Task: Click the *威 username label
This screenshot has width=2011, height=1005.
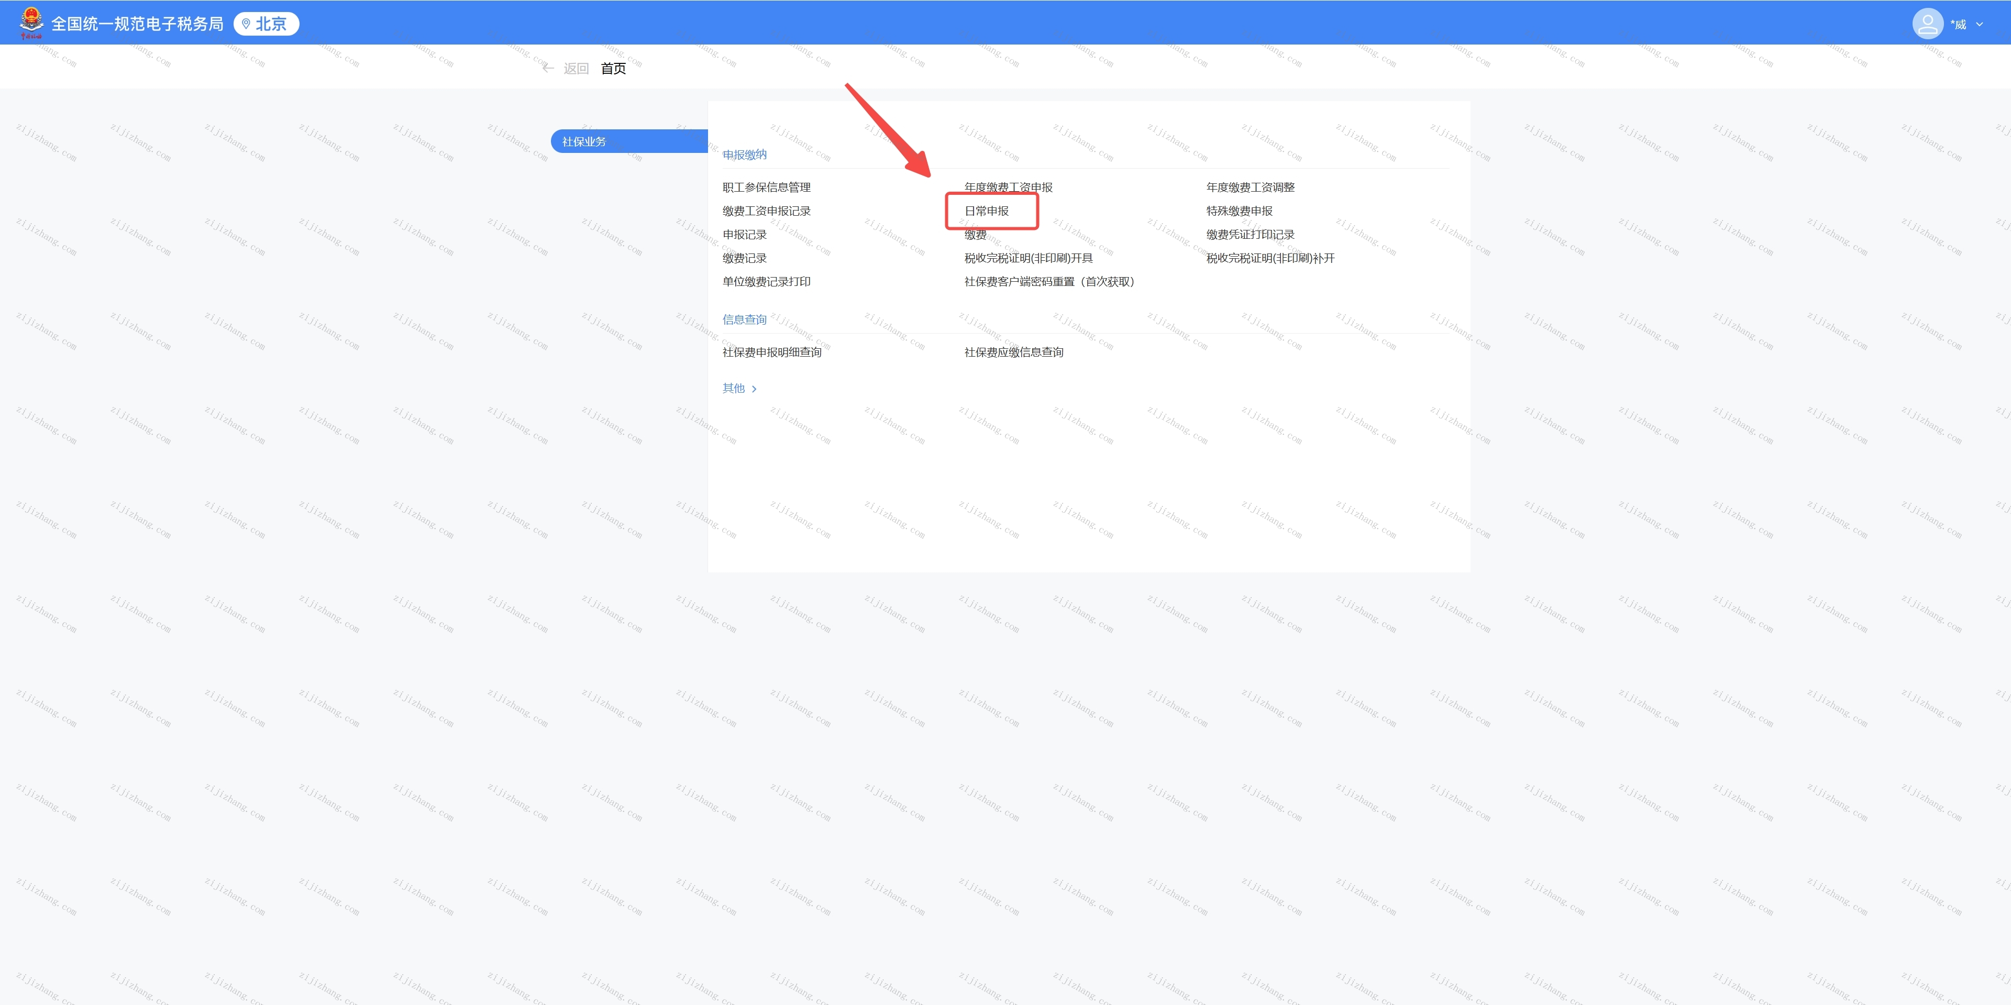Action: (1958, 24)
